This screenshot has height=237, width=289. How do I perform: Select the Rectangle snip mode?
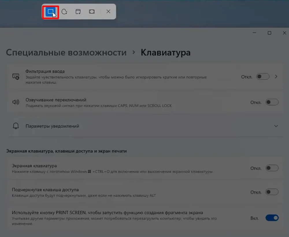tap(50, 12)
